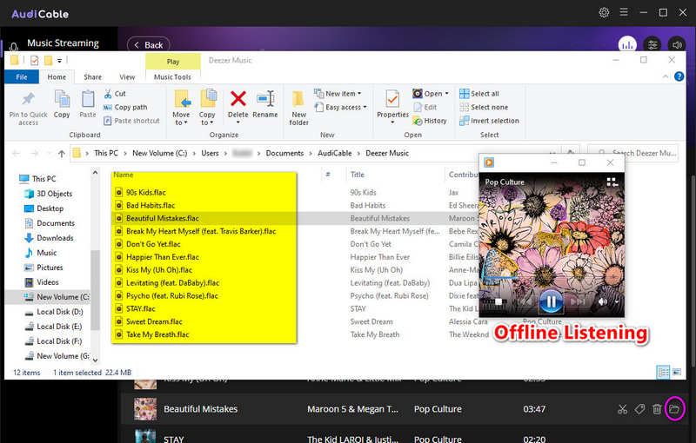Screen dimensions: 696x443
Task: Switch to View ribbon tab
Action: (x=127, y=76)
